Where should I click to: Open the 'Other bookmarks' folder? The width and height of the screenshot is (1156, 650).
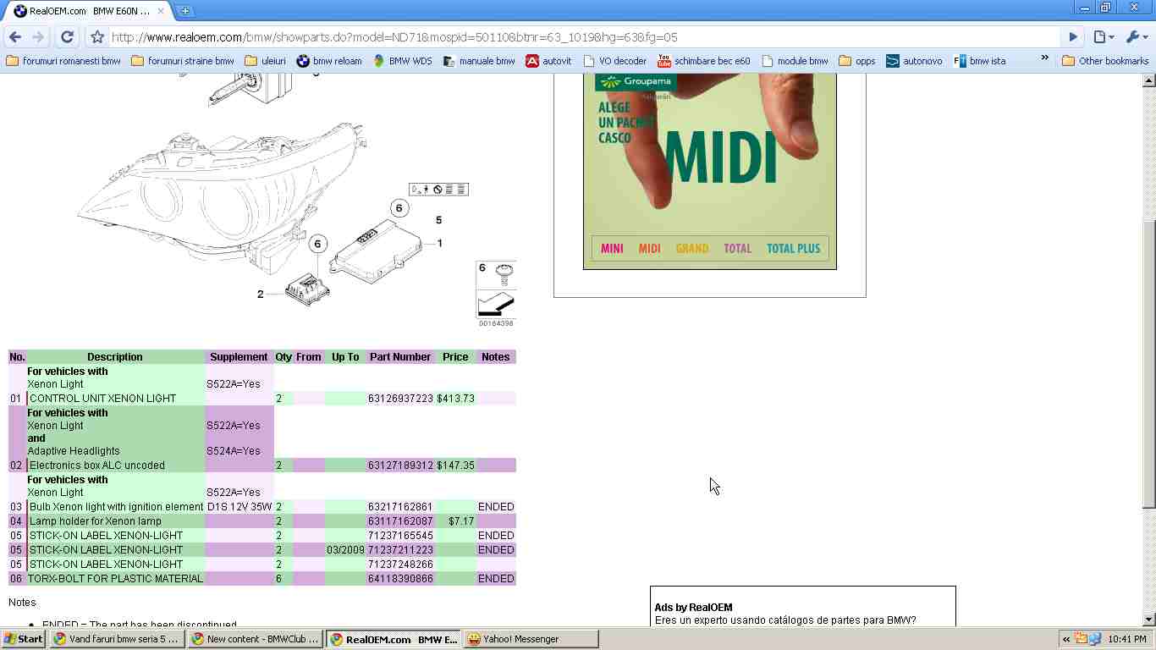click(x=1105, y=61)
